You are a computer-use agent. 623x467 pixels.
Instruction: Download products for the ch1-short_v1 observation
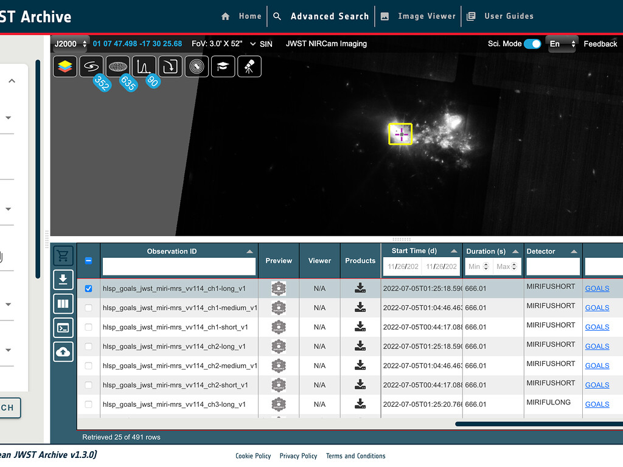point(360,327)
